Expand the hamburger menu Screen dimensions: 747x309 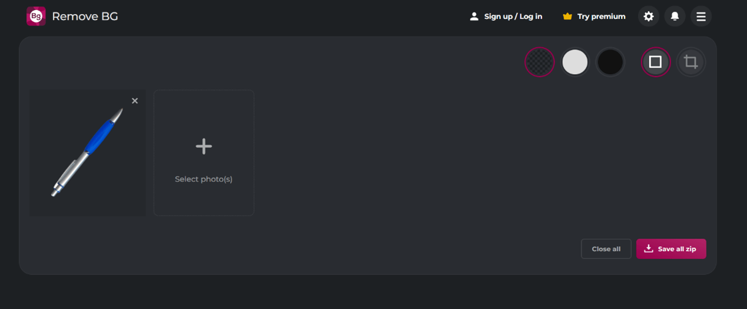[x=700, y=16]
